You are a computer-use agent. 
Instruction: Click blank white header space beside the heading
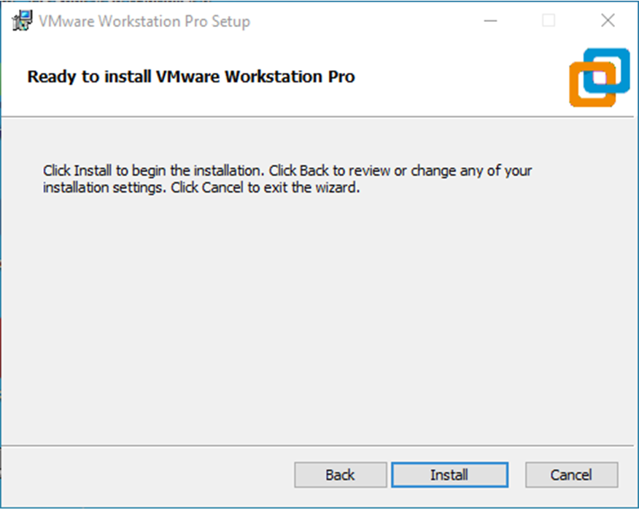point(460,77)
